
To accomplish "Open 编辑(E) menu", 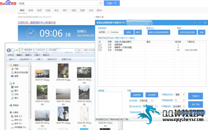I will tap(19, 55).
